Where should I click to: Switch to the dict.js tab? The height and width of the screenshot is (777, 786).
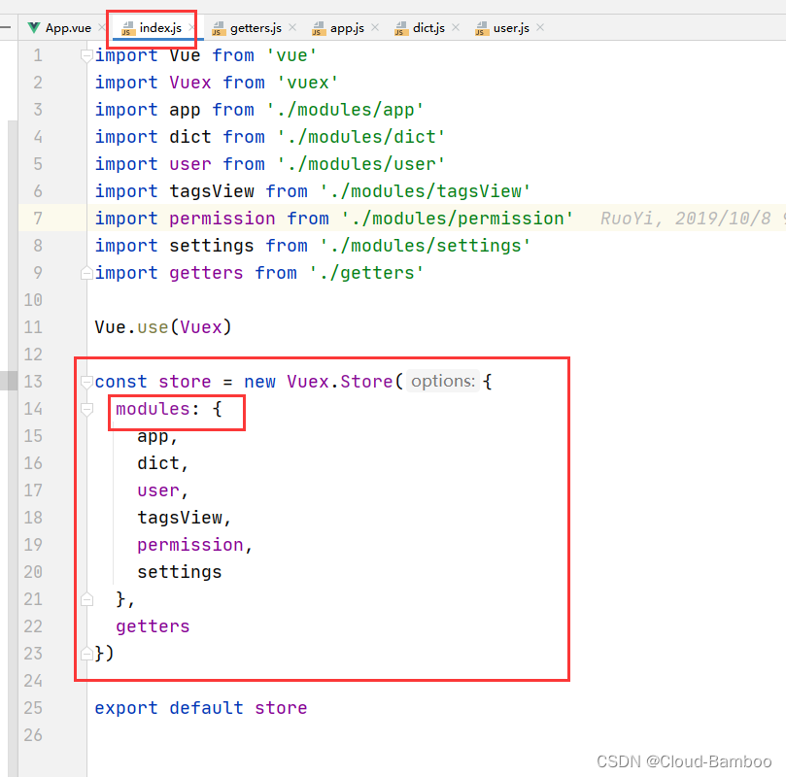pos(428,28)
